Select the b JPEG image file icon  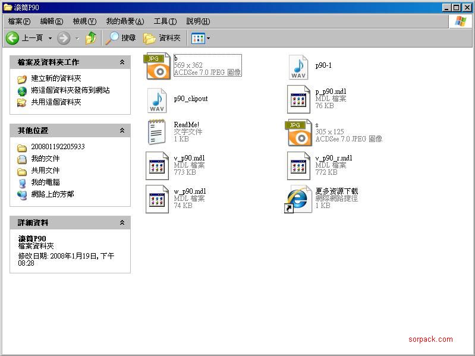click(158, 66)
